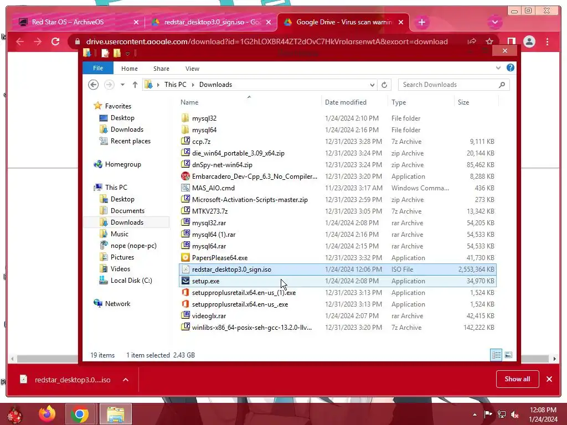The height and width of the screenshot is (425, 567).
Task: Refresh the Downloads folder view
Action: (384, 85)
